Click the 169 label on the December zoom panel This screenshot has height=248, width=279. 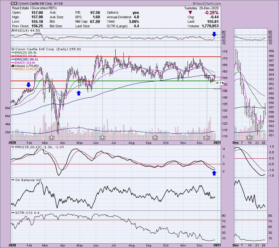click(271, 51)
